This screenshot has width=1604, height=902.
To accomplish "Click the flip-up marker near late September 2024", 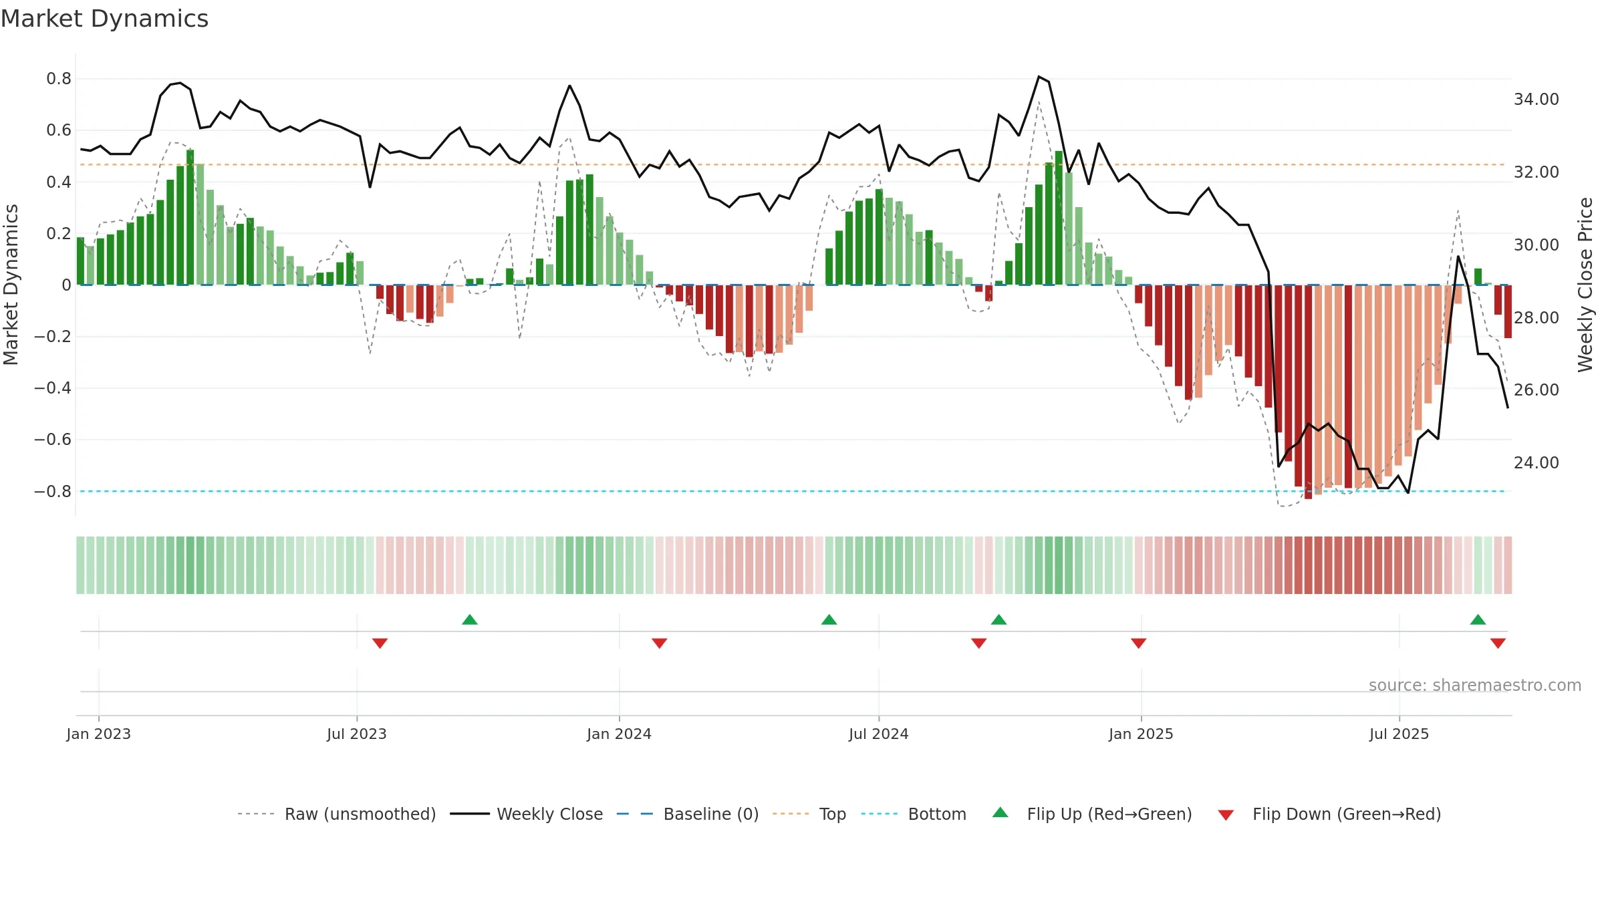I will (998, 619).
